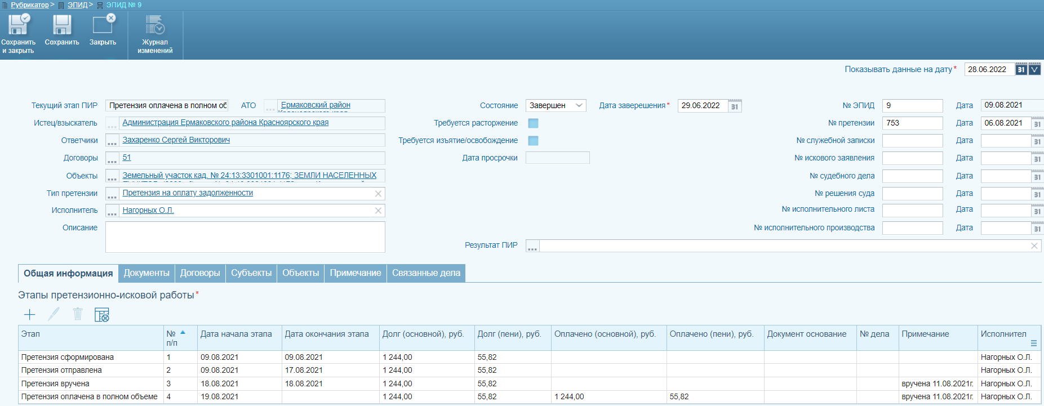Click the edit stage pencil icon
This screenshot has width=1044, height=406.
(54, 314)
